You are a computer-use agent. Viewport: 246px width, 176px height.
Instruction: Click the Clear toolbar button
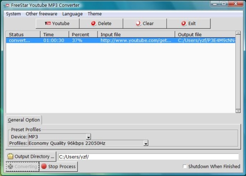pyautogui.click(x=145, y=23)
